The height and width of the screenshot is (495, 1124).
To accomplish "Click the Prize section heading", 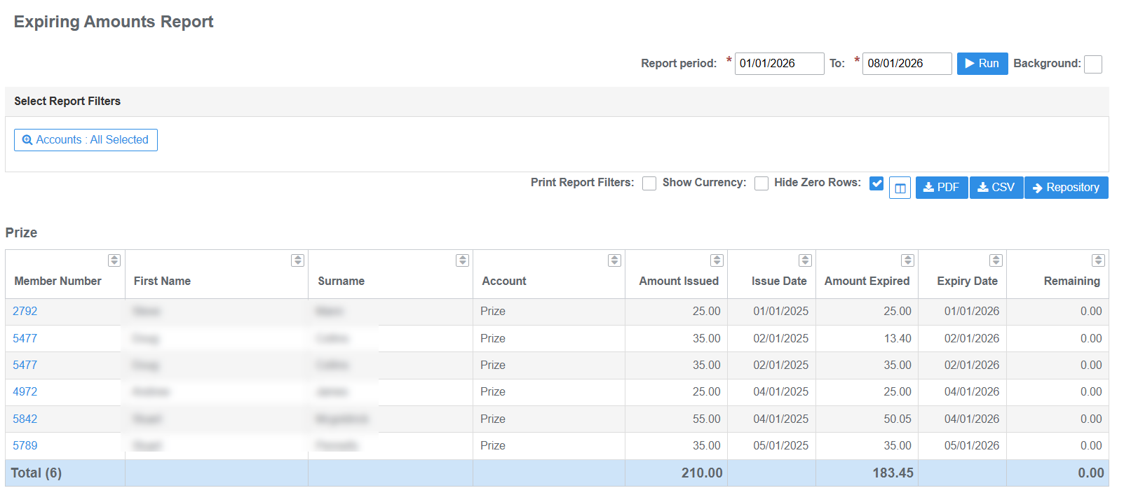I will click(x=22, y=233).
